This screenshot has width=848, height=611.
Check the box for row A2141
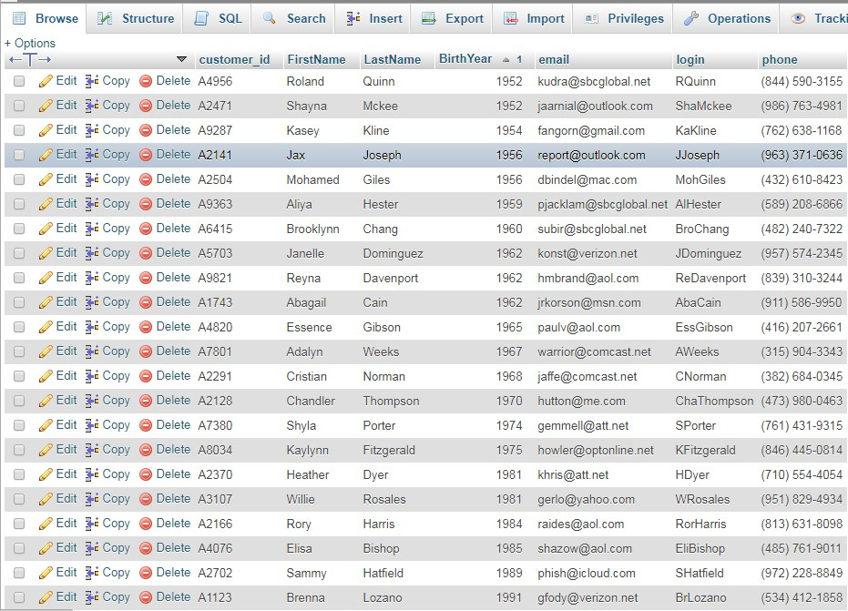pyautogui.click(x=19, y=155)
